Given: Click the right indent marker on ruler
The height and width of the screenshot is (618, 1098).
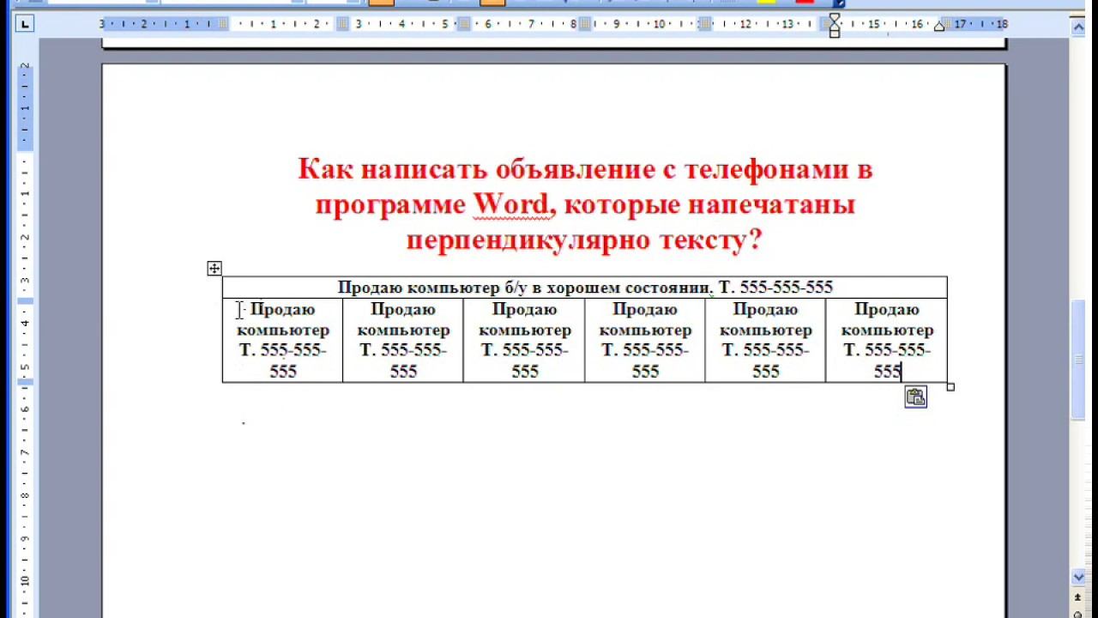Looking at the screenshot, I should [x=939, y=27].
